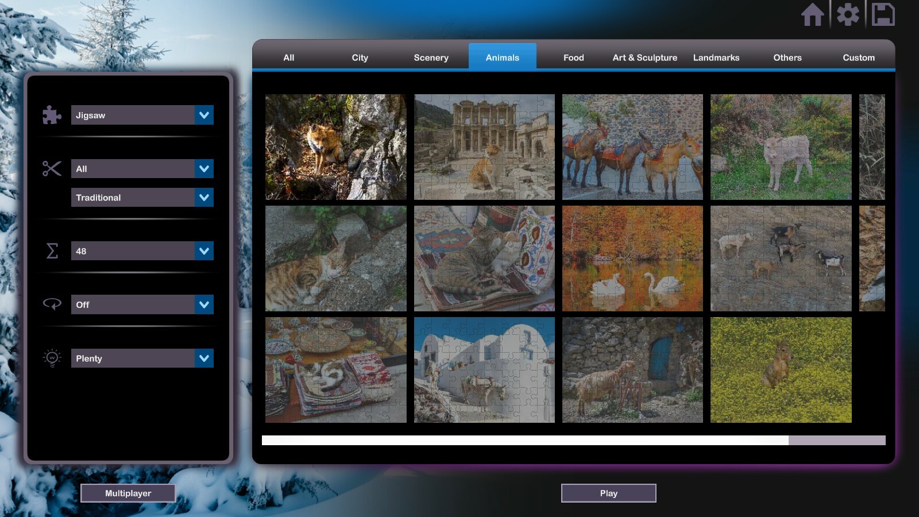
Task: Click the sigma piece-count icon
Action: pos(51,250)
